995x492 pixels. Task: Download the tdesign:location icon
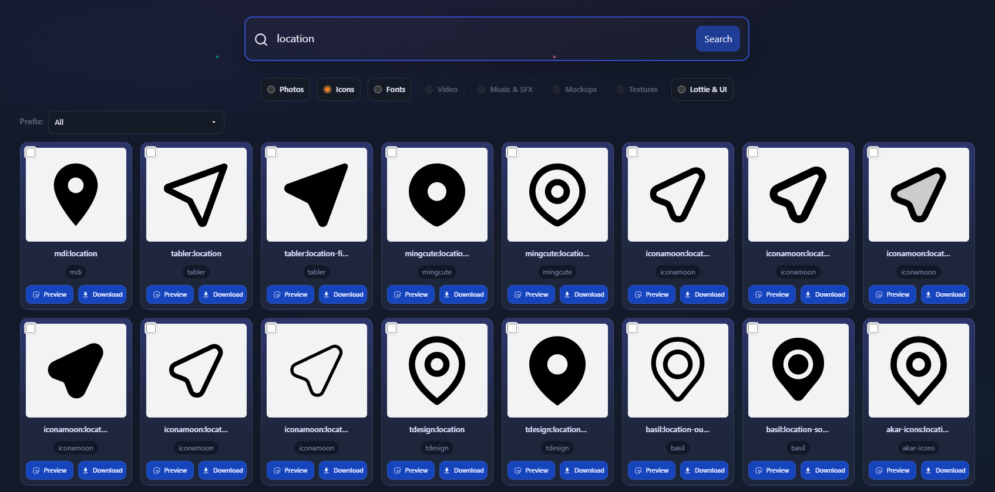(463, 470)
